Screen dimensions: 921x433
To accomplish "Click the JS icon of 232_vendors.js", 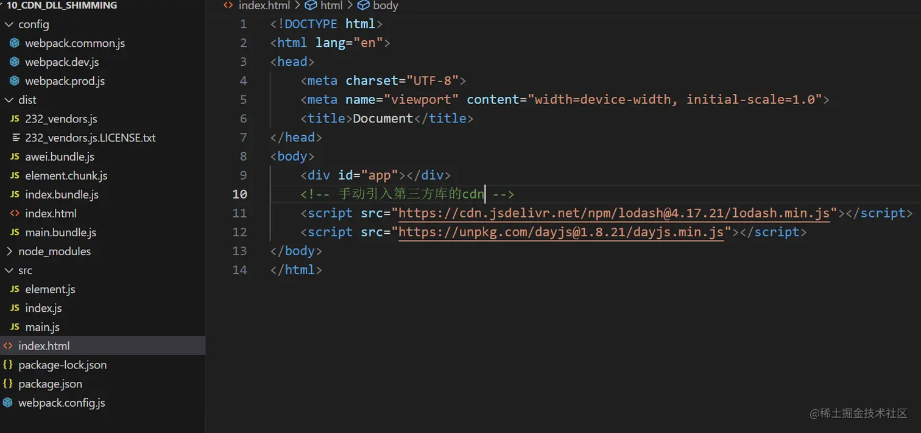I will (x=15, y=119).
